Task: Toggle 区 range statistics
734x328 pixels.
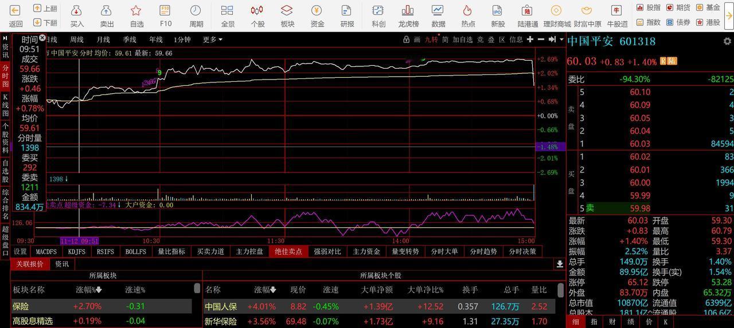Action: coord(502,39)
